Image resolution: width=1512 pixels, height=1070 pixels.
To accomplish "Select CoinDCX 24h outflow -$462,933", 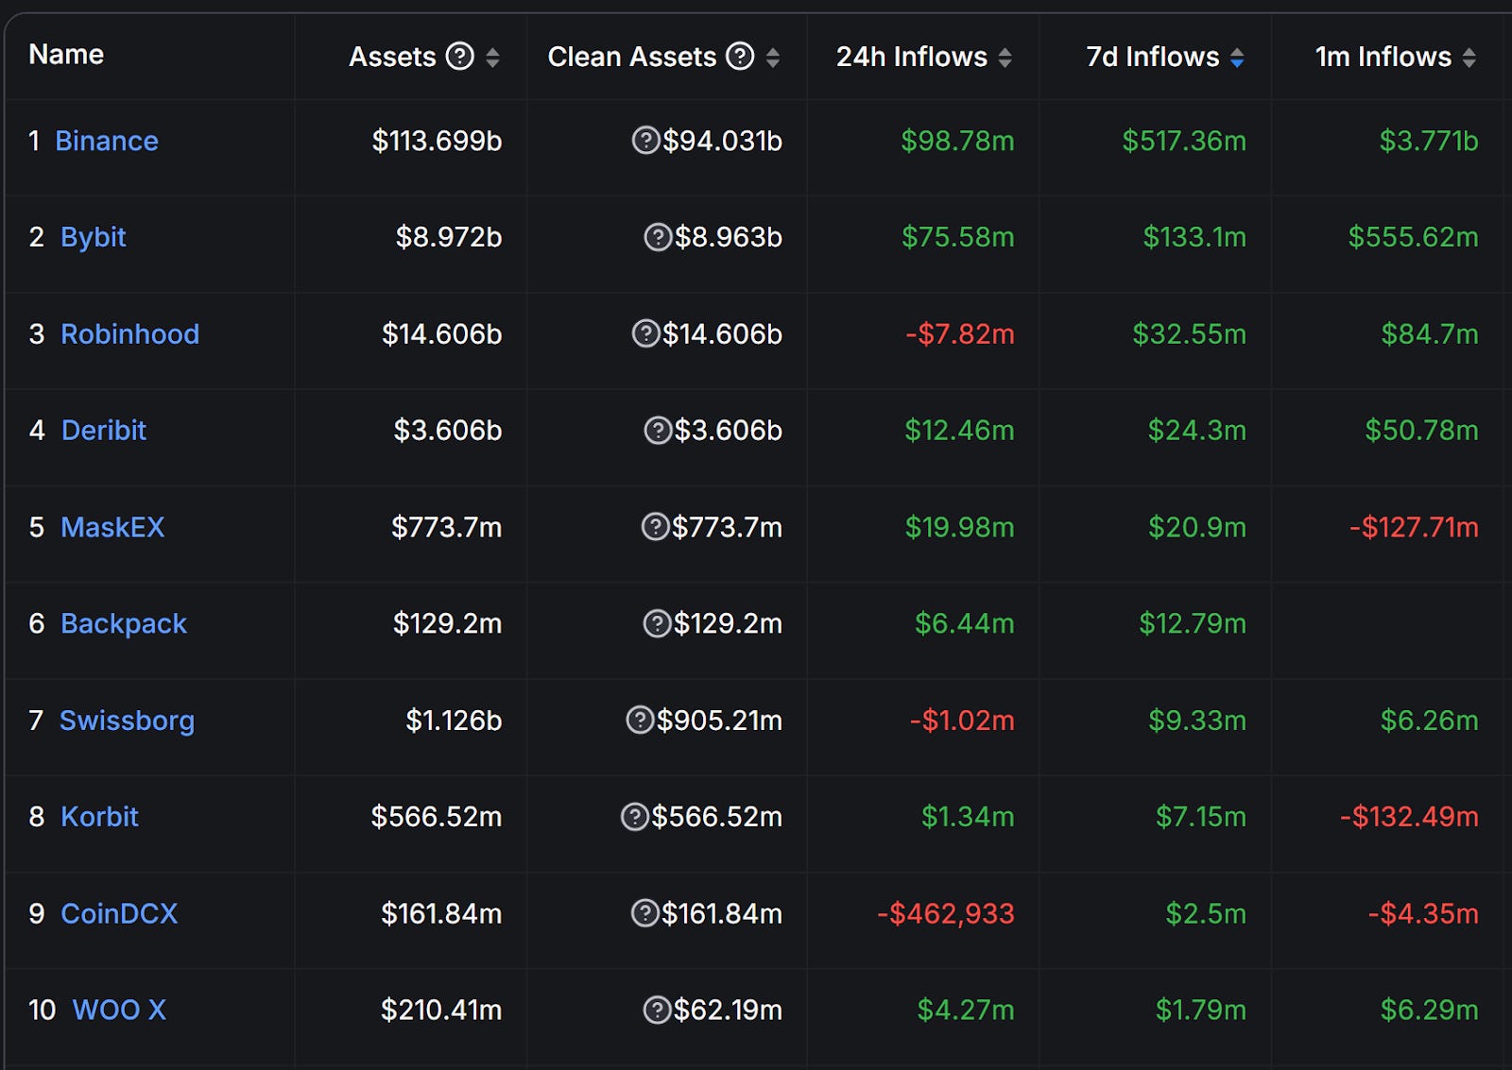I will coord(946,913).
